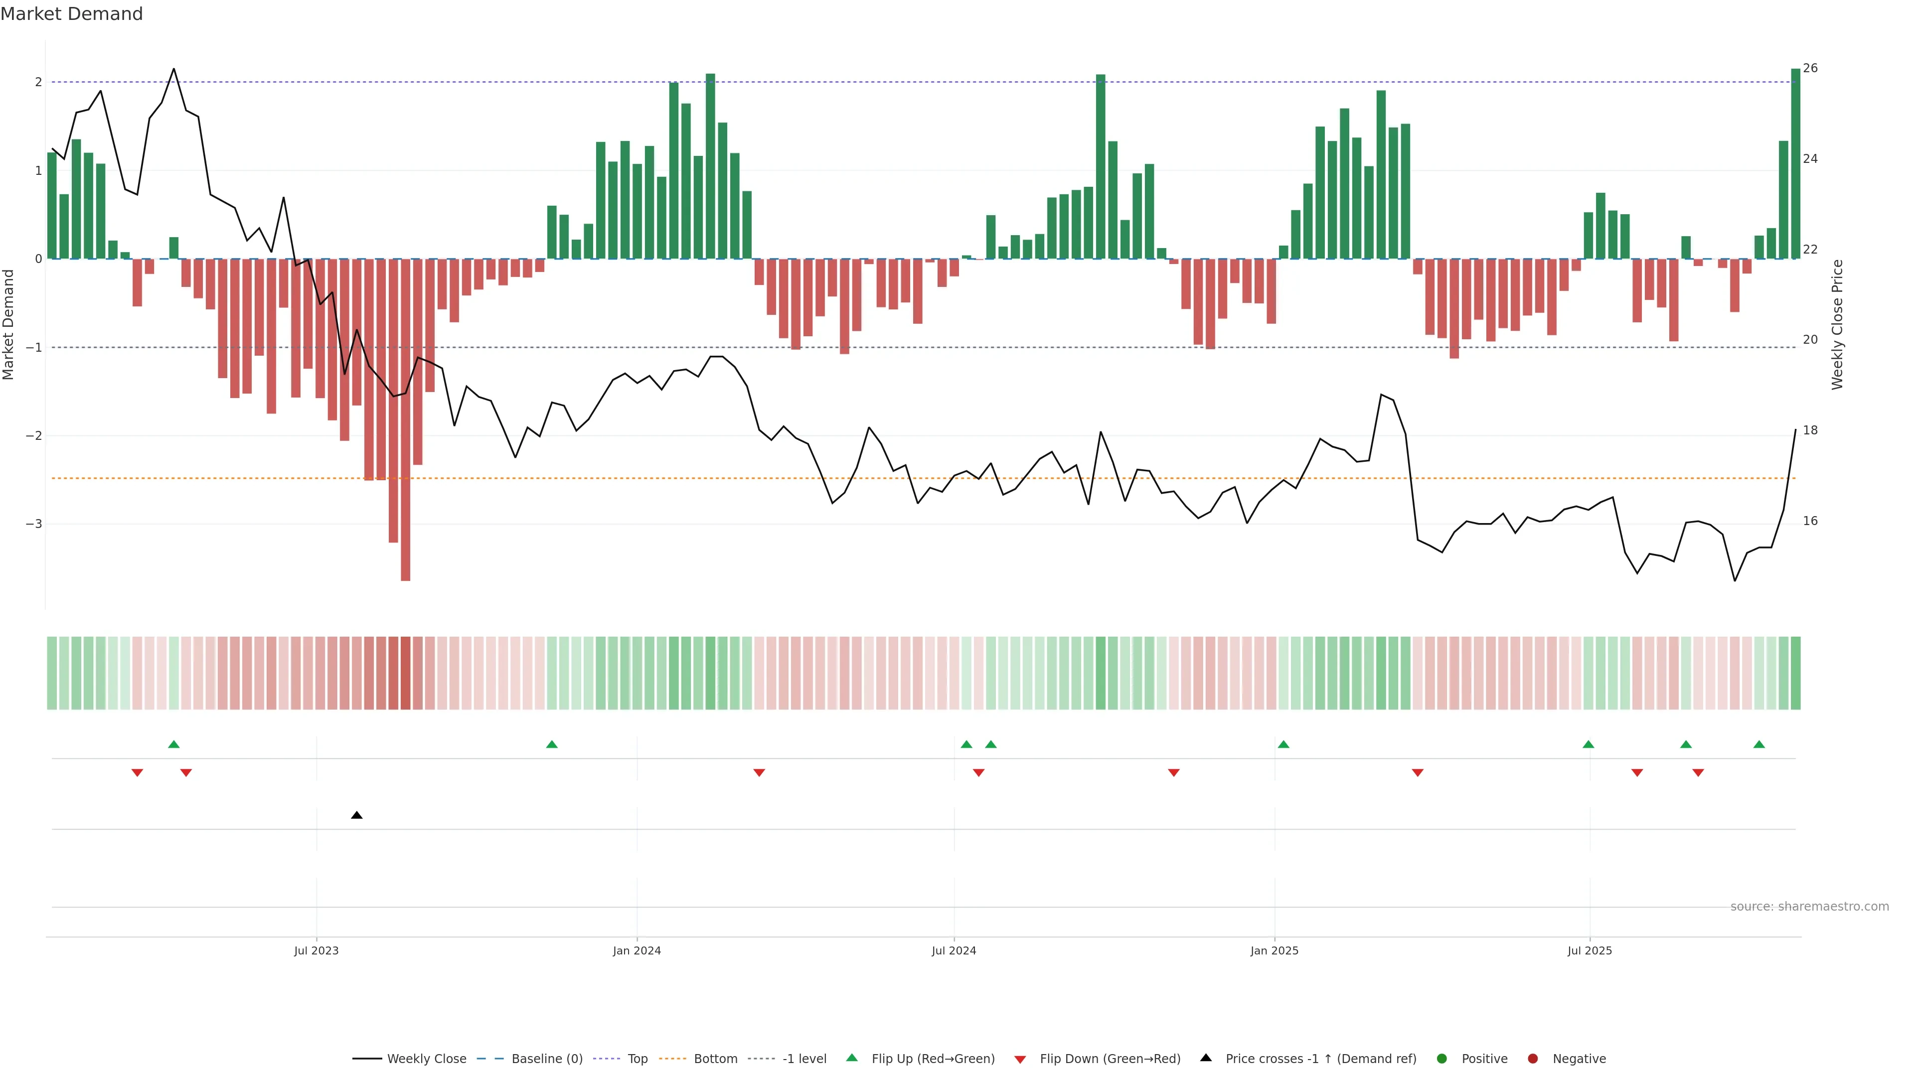Click the green Flip Up legend triangle icon
Screen dimensions: 1914x1076
pos(852,1058)
